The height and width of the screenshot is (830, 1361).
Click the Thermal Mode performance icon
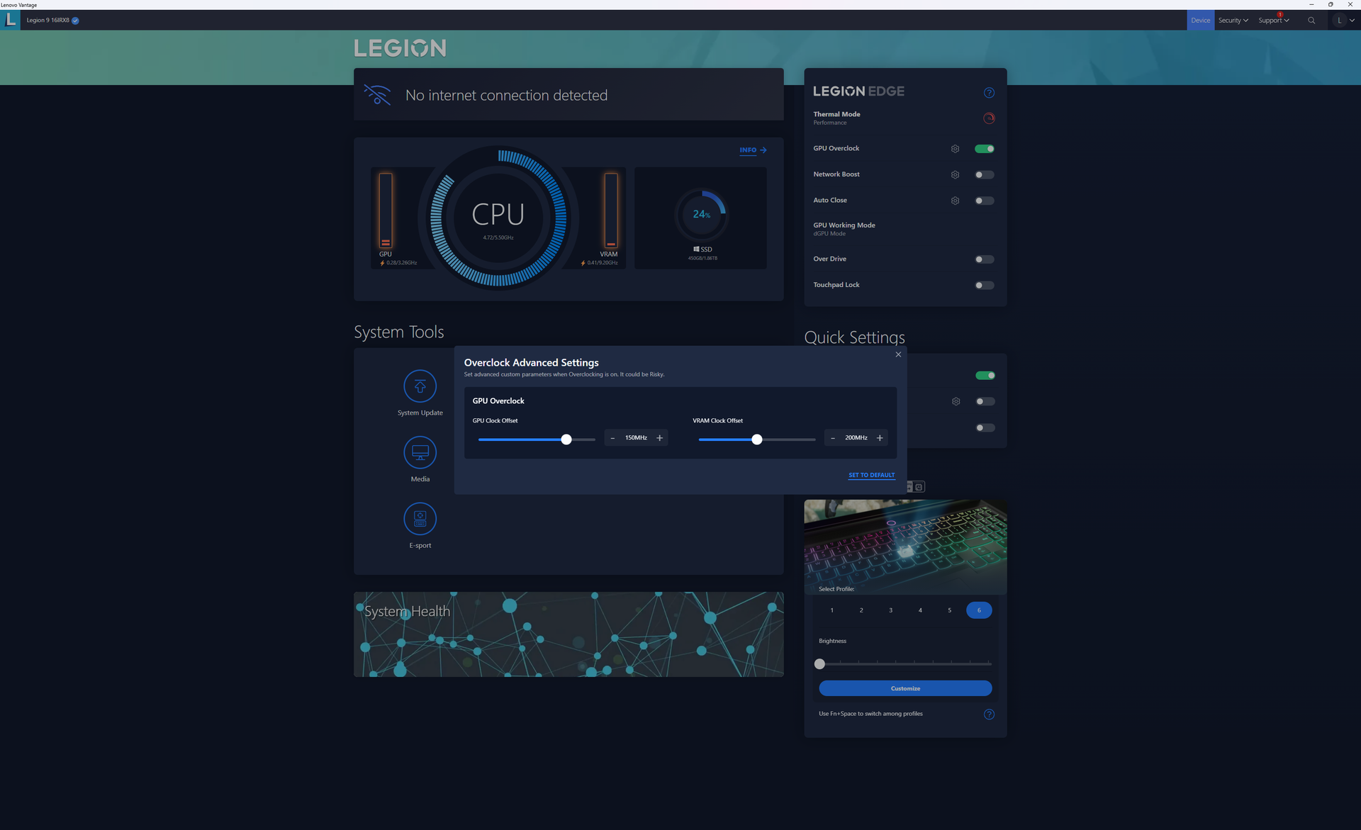(x=989, y=118)
